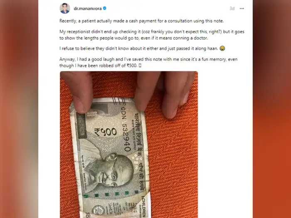This screenshot has width=291, height=218.
Task: Click the paragraph starting 'Anyway, I had'
Action: [148, 62]
